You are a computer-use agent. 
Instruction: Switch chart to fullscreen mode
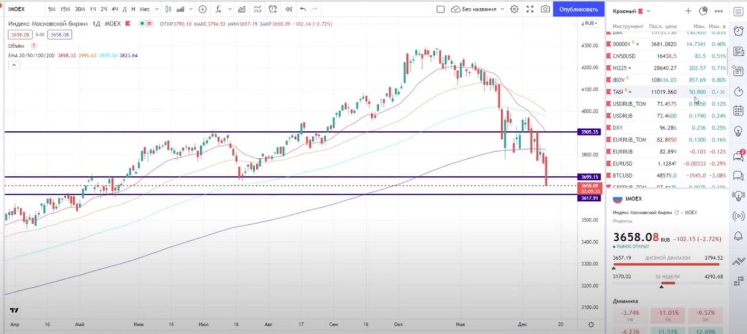530,9
